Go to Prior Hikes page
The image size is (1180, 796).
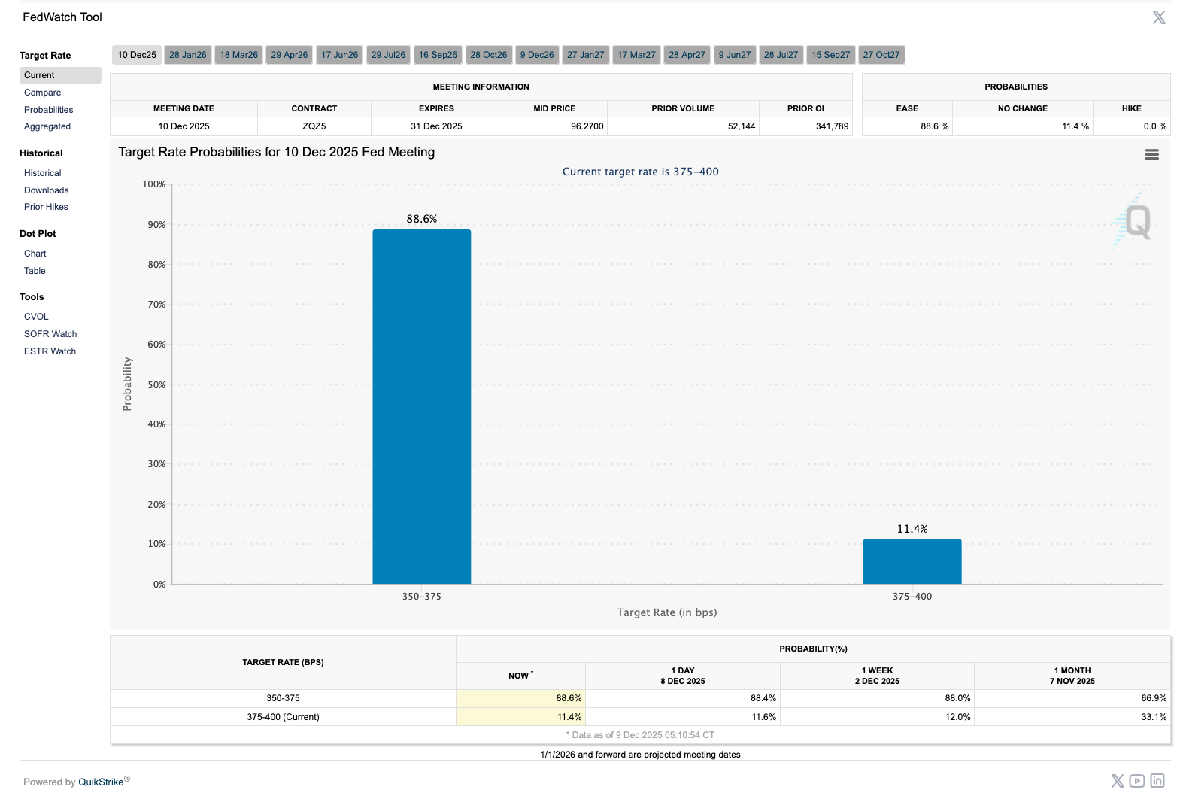click(46, 207)
